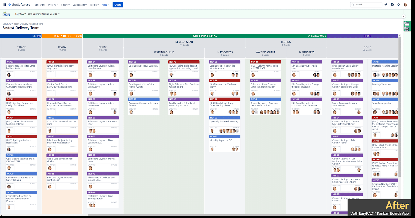Click the Fastest Delivery Team board title
Screen dimensions: 415x218
click(21, 28)
